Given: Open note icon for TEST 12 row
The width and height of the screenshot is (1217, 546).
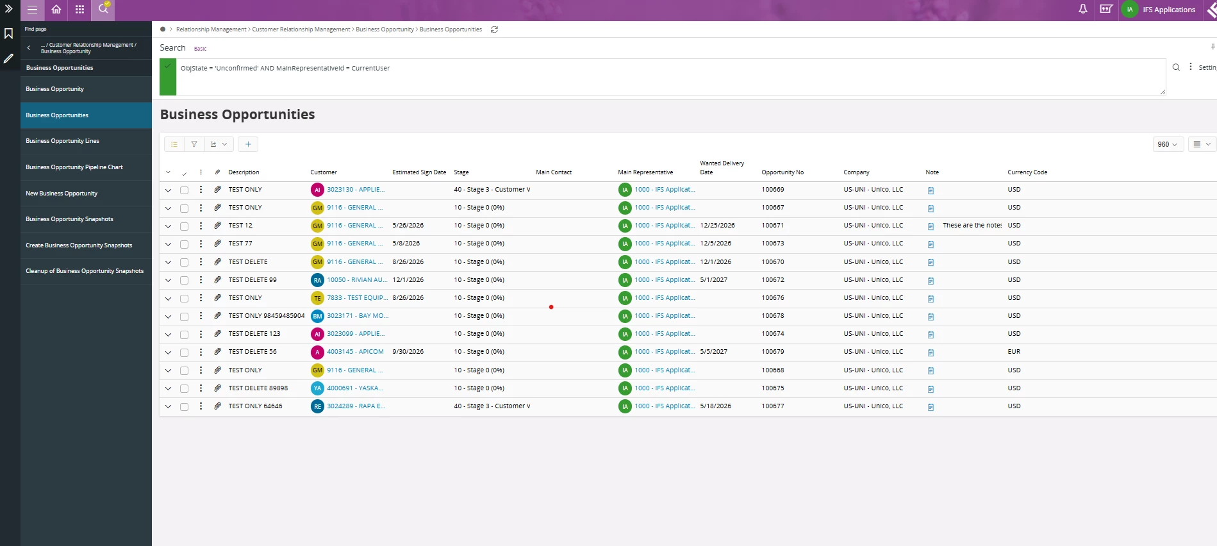Looking at the screenshot, I should pos(931,226).
